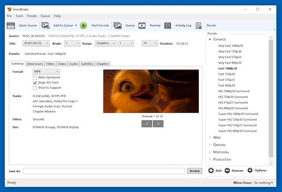
Task: Open the Queue menu
Action: pyautogui.click(x=45, y=16)
